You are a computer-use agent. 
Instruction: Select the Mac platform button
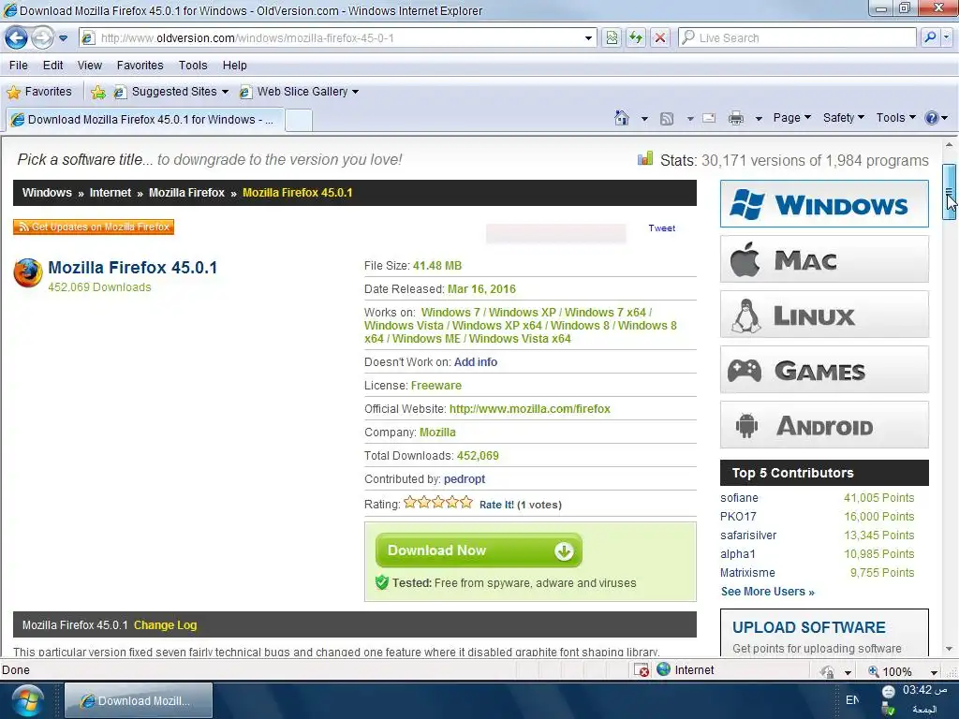click(824, 259)
